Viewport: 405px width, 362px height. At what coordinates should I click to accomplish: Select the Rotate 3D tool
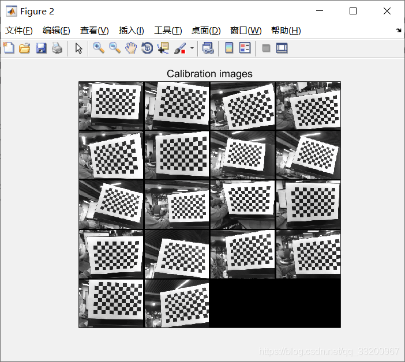tap(147, 48)
